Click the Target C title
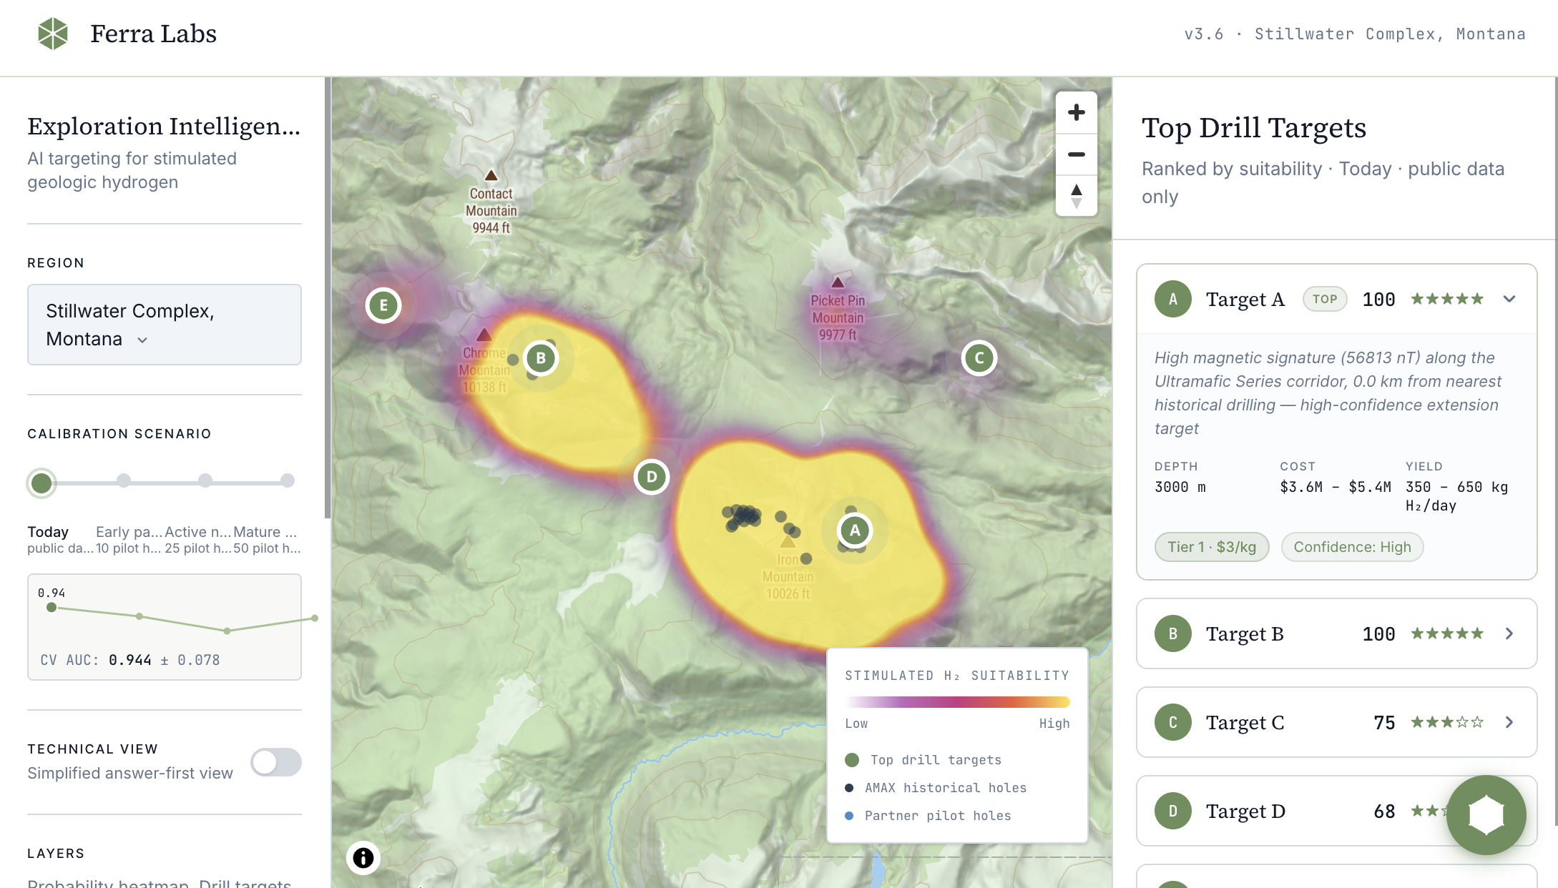 [x=1245, y=722]
